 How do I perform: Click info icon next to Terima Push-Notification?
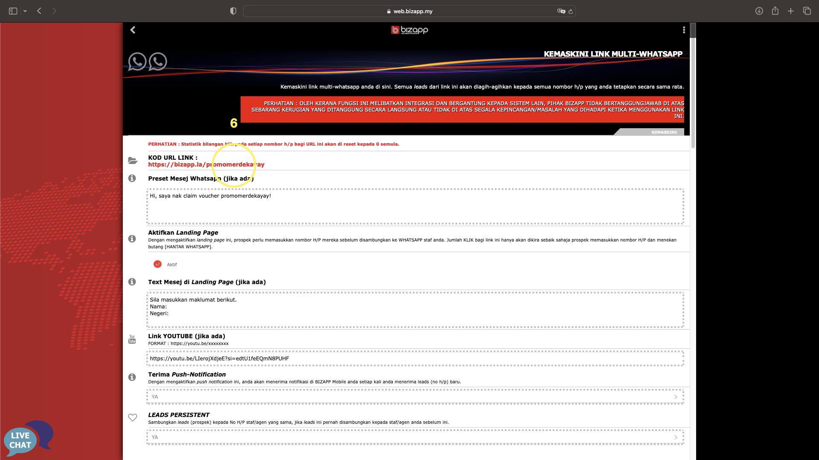(132, 377)
